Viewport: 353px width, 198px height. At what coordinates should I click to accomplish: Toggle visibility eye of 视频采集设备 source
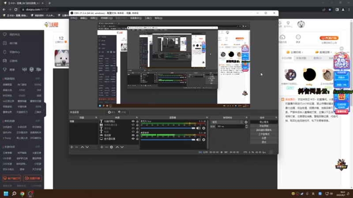(133, 125)
